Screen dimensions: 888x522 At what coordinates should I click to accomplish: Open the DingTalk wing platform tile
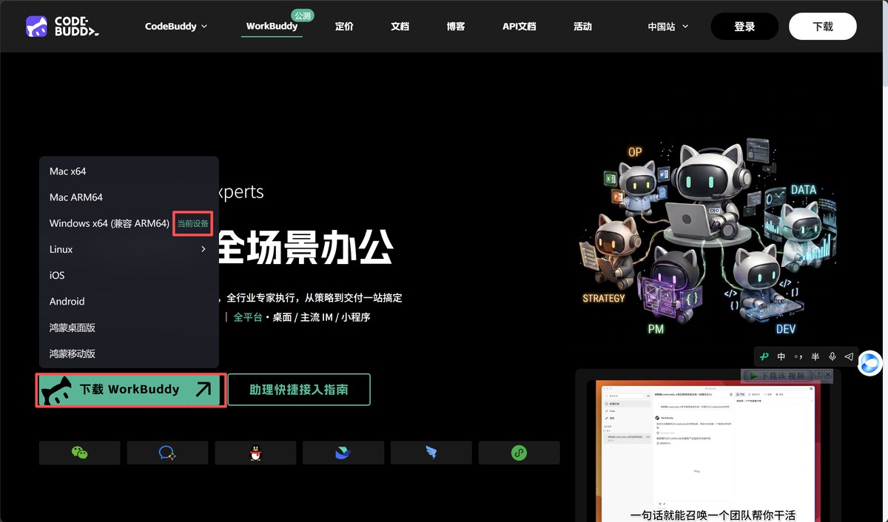(x=431, y=452)
